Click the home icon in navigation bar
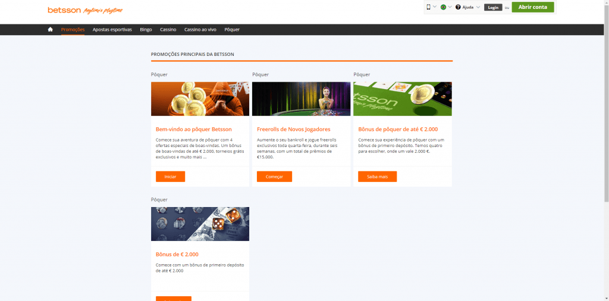609x301 pixels. point(50,30)
